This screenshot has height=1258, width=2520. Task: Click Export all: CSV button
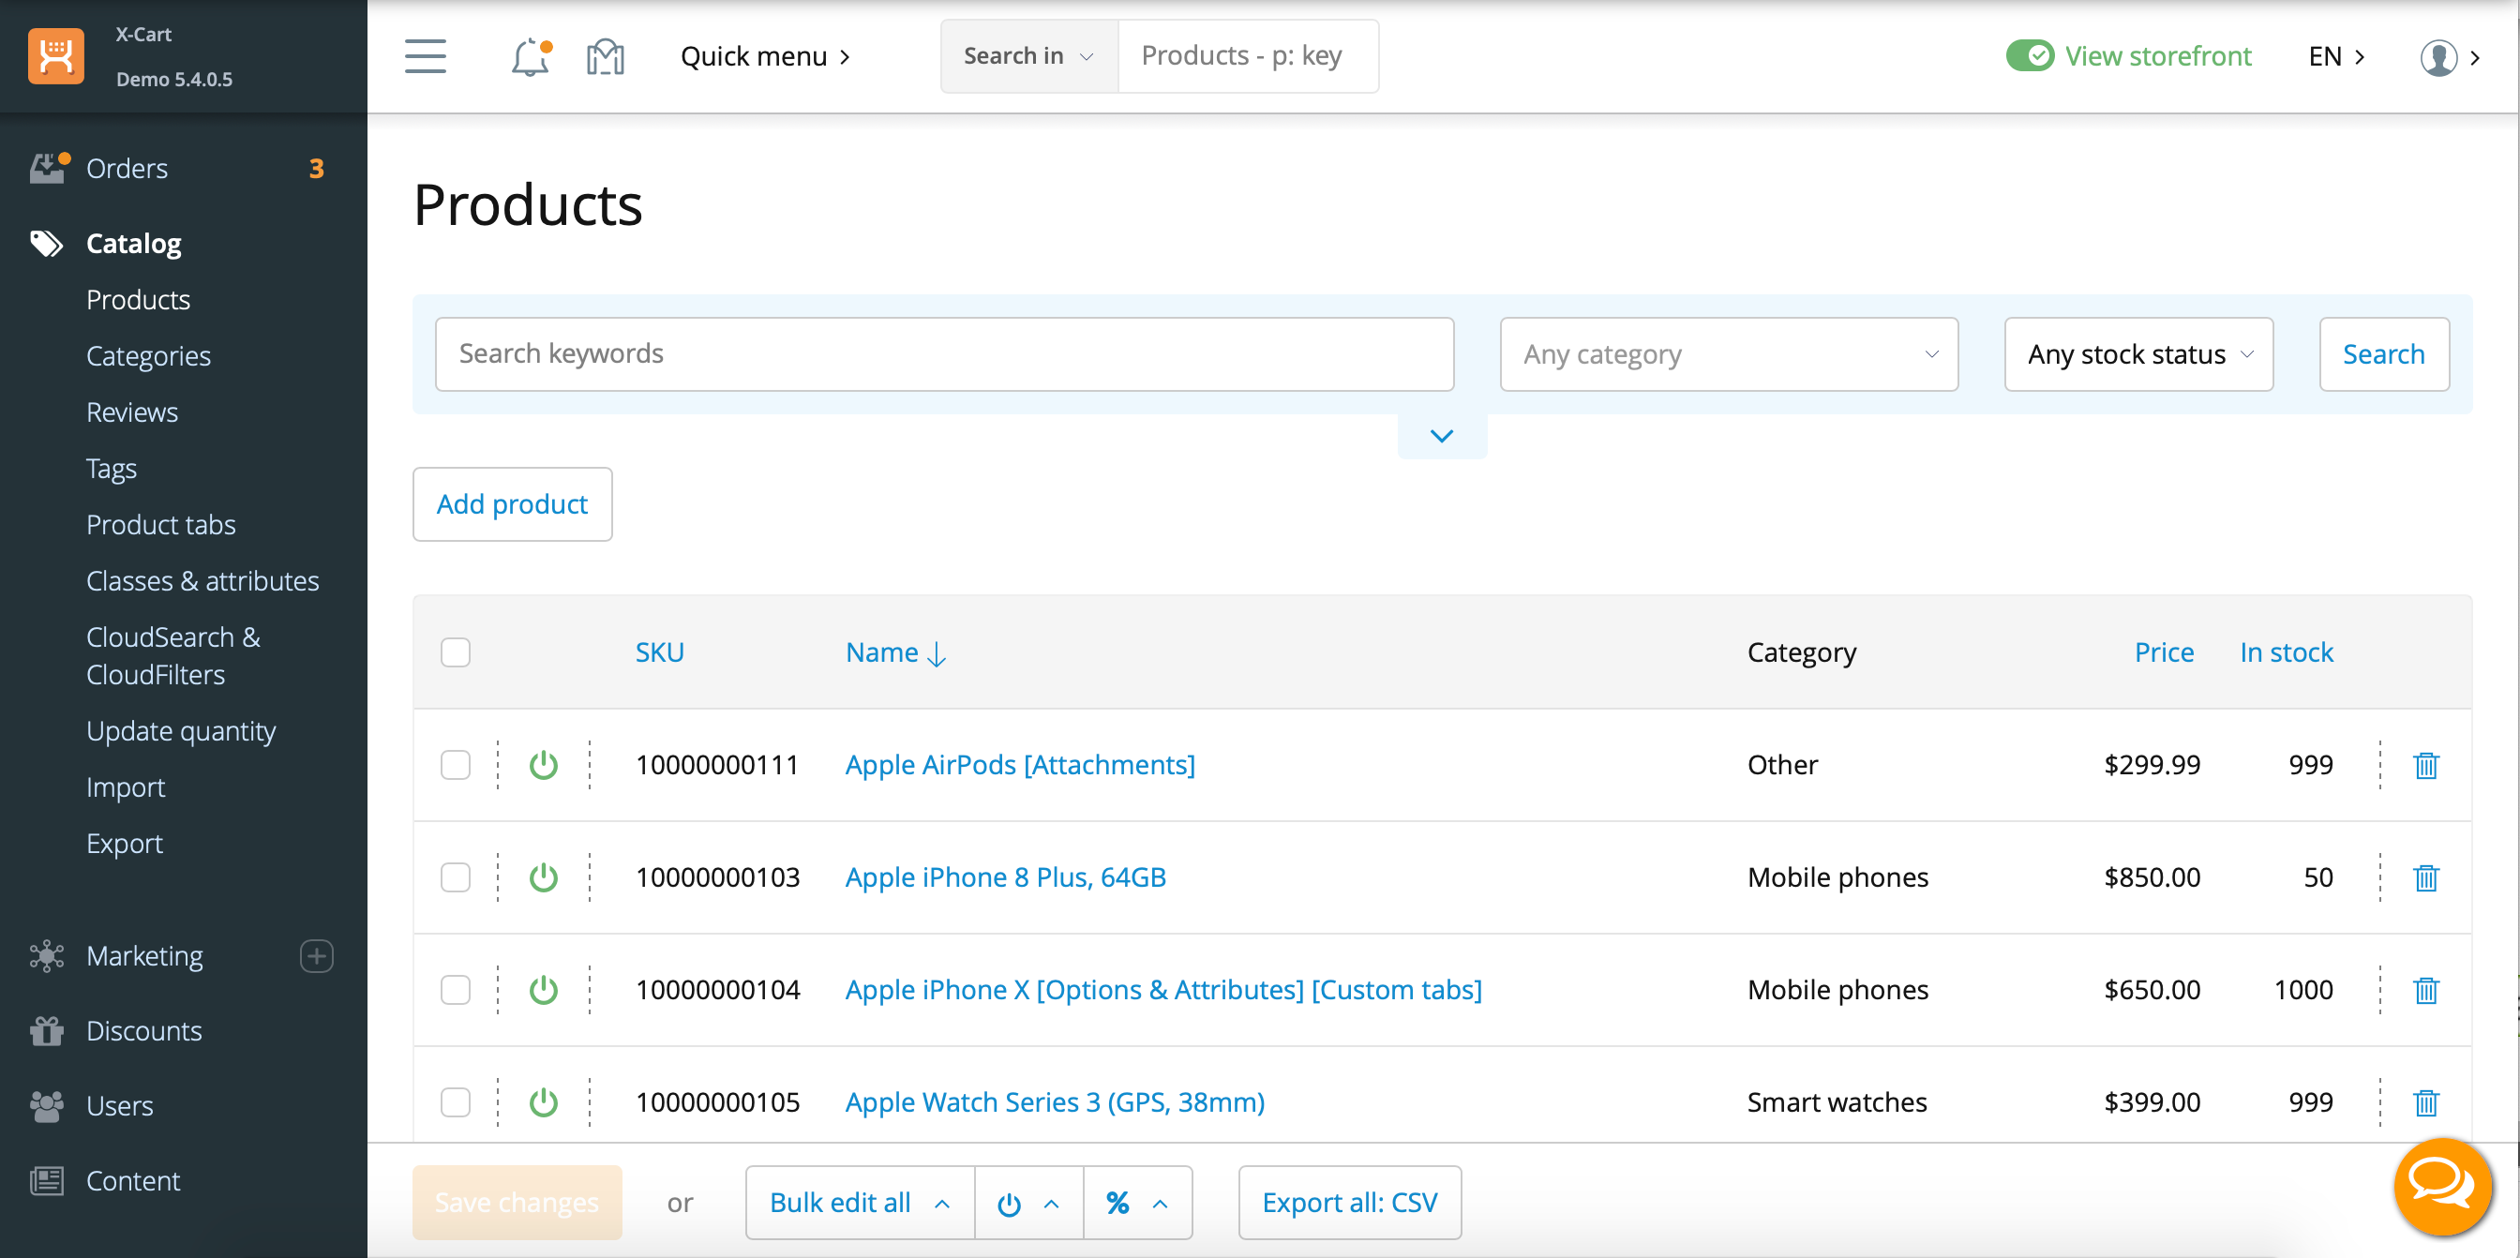[1350, 1203]
